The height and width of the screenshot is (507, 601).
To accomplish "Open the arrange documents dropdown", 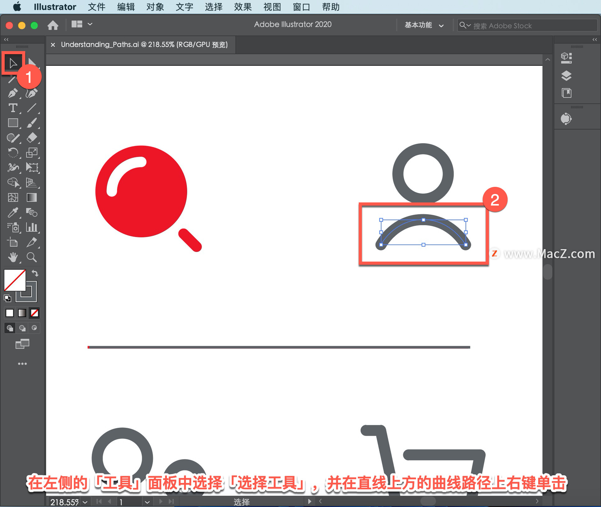I will (x=81, y=24).
